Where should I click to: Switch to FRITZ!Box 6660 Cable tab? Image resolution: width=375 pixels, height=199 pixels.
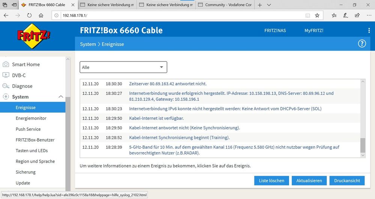(x=48, y=5)
